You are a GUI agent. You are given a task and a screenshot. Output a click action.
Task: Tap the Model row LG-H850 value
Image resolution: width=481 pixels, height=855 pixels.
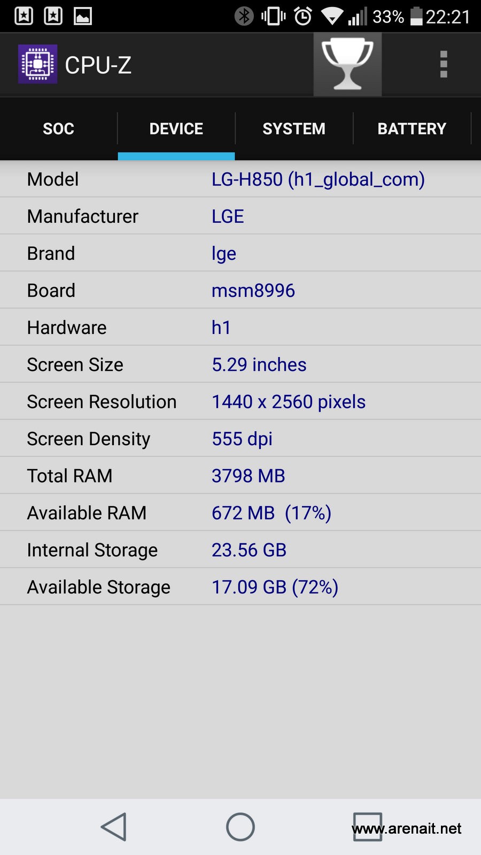tap(318, 179)
